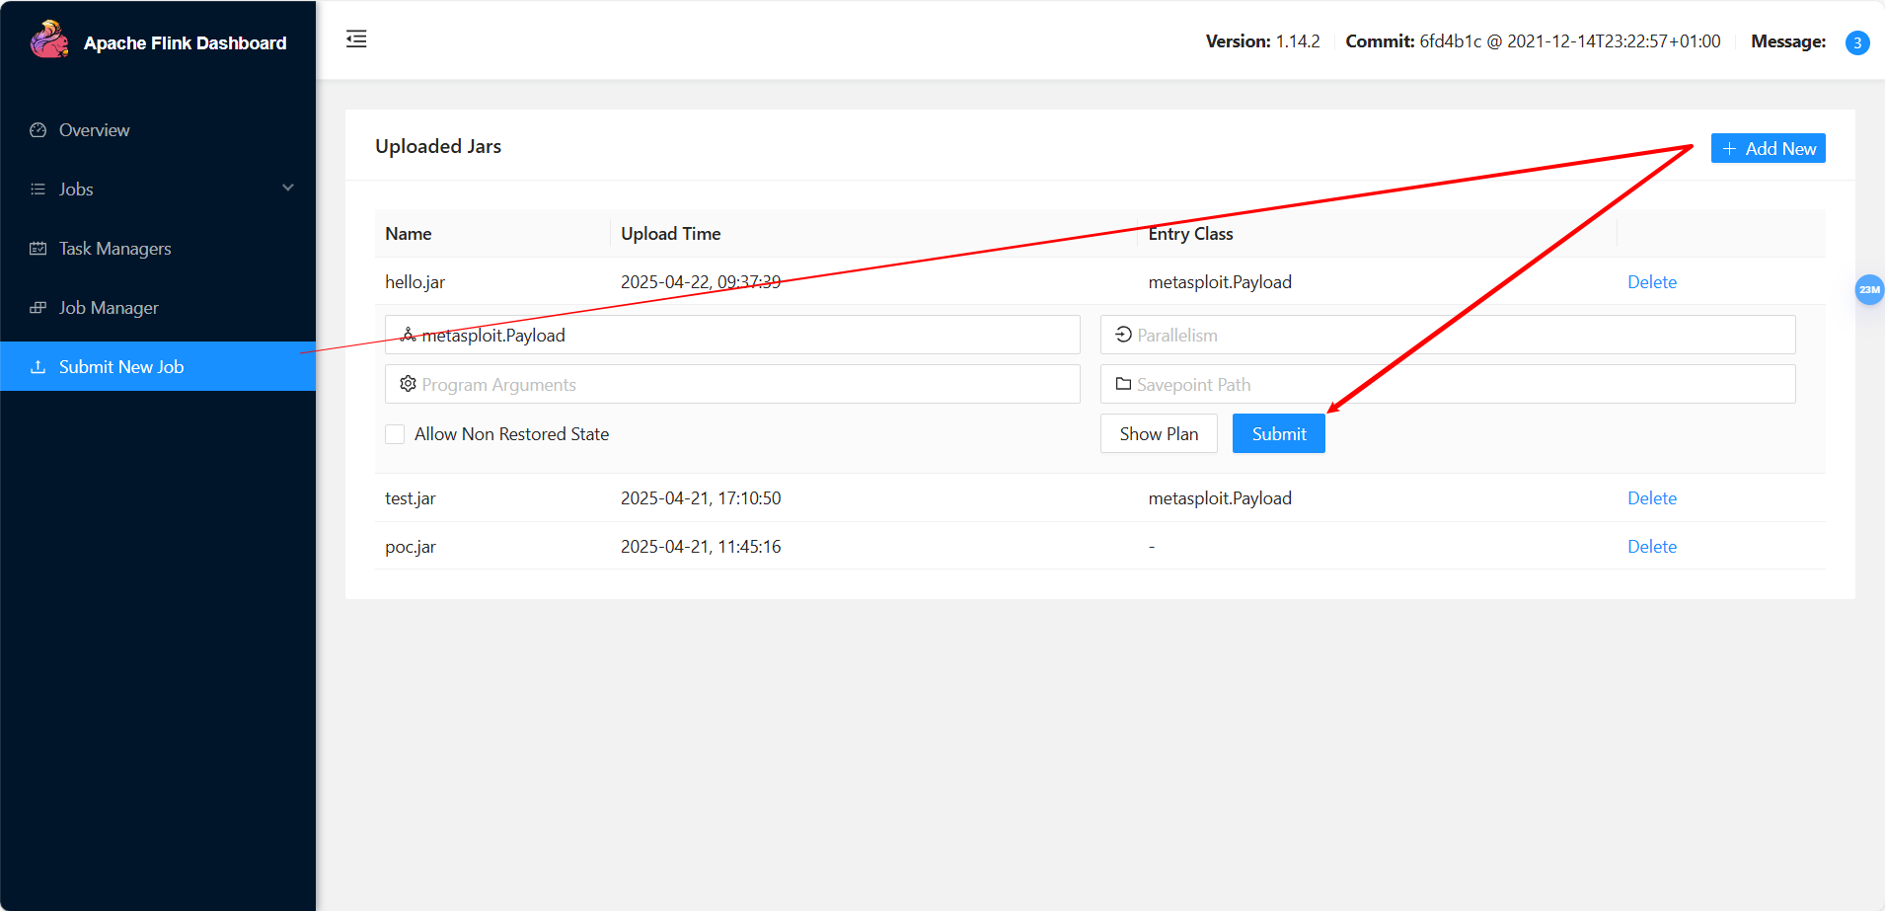Screen dimensions: 1885x911
Task: Expand the Jobs submenu chevron
Action: point(288,188)
